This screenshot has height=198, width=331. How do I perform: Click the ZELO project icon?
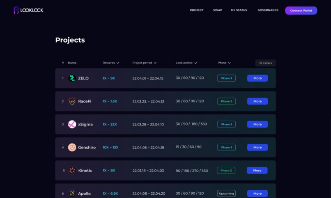coord(72,78)
